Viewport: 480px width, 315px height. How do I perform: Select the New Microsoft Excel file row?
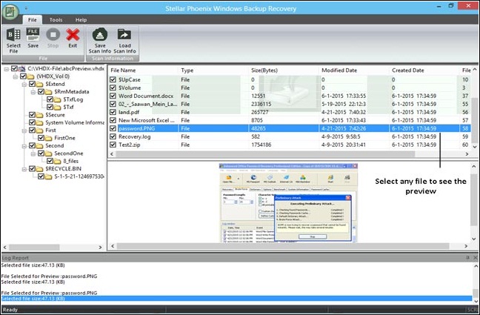point(290,120)
